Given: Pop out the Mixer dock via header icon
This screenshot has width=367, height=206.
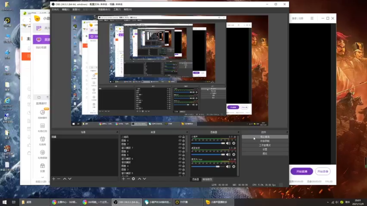Looking at the screenshot, I should (238, 132).
